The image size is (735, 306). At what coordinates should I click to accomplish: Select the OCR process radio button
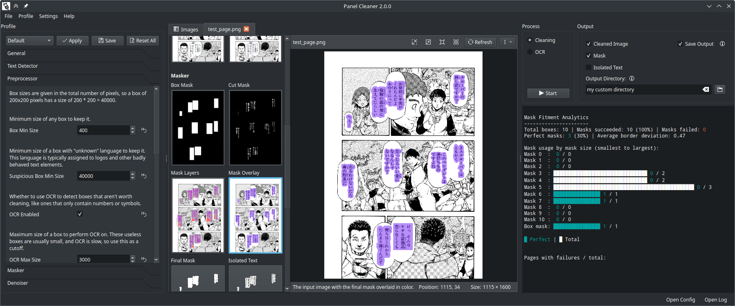click(530, 52)
